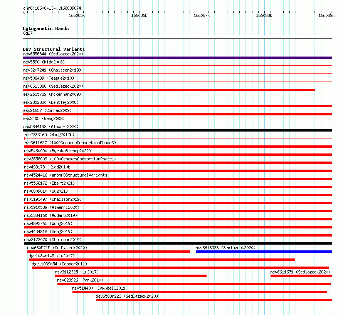Click nsv4434818 (Deng2019) label
This screenshot has width=343, height=315.
48,232
